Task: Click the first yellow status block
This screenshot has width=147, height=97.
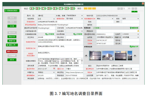Action: coord(85,9)
